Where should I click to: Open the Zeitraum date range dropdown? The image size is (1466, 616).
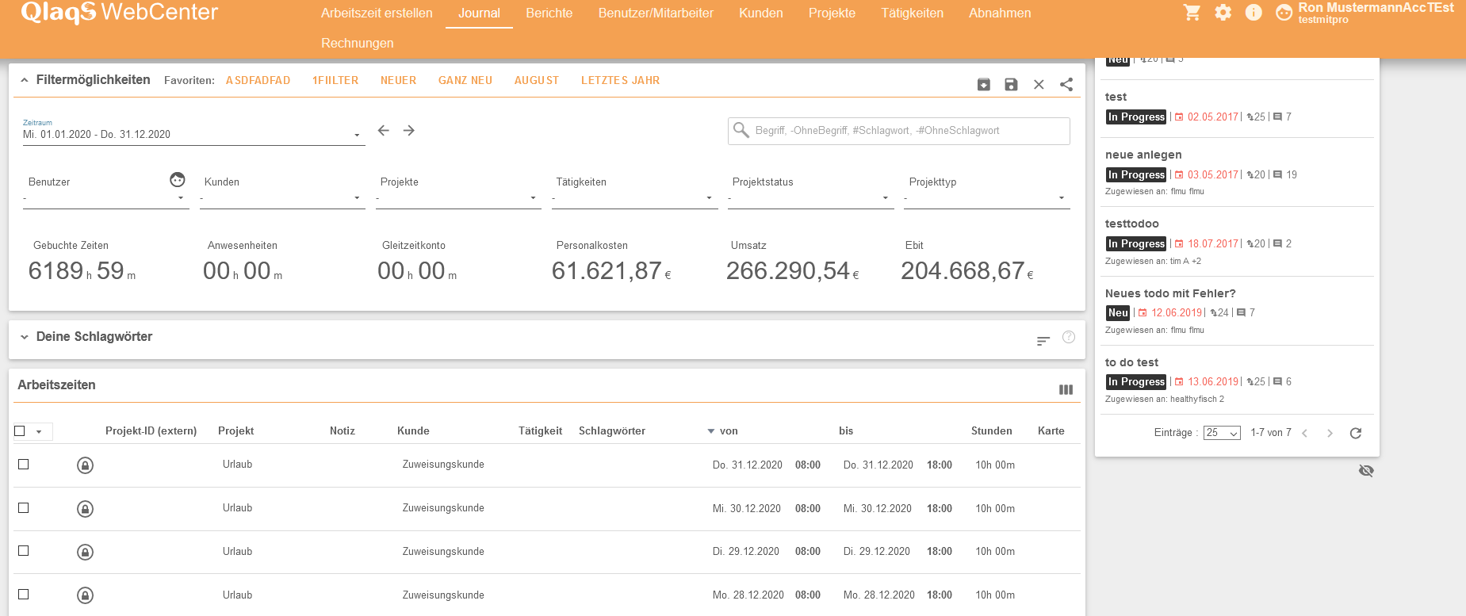(x=193, y=134)
